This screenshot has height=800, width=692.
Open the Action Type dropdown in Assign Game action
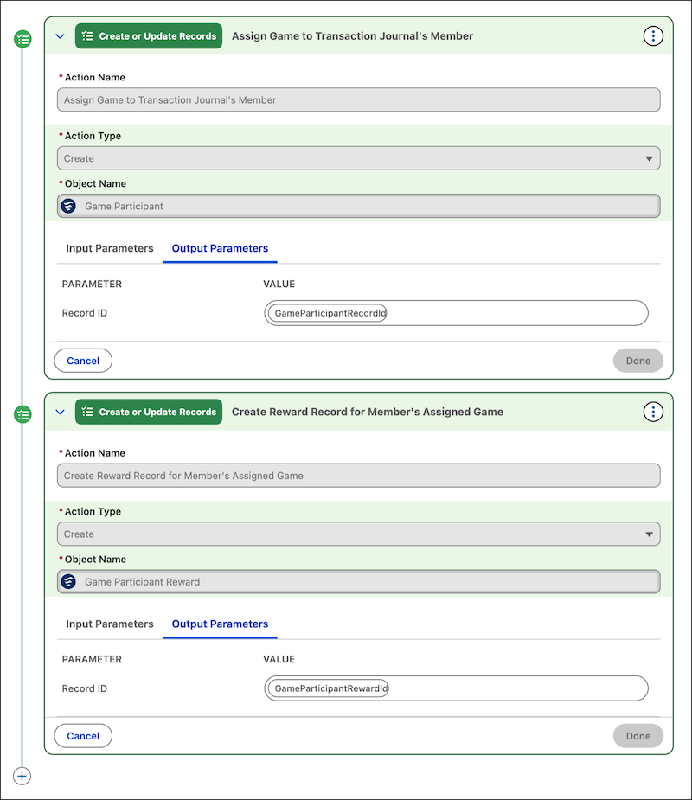tap(359, 158)
